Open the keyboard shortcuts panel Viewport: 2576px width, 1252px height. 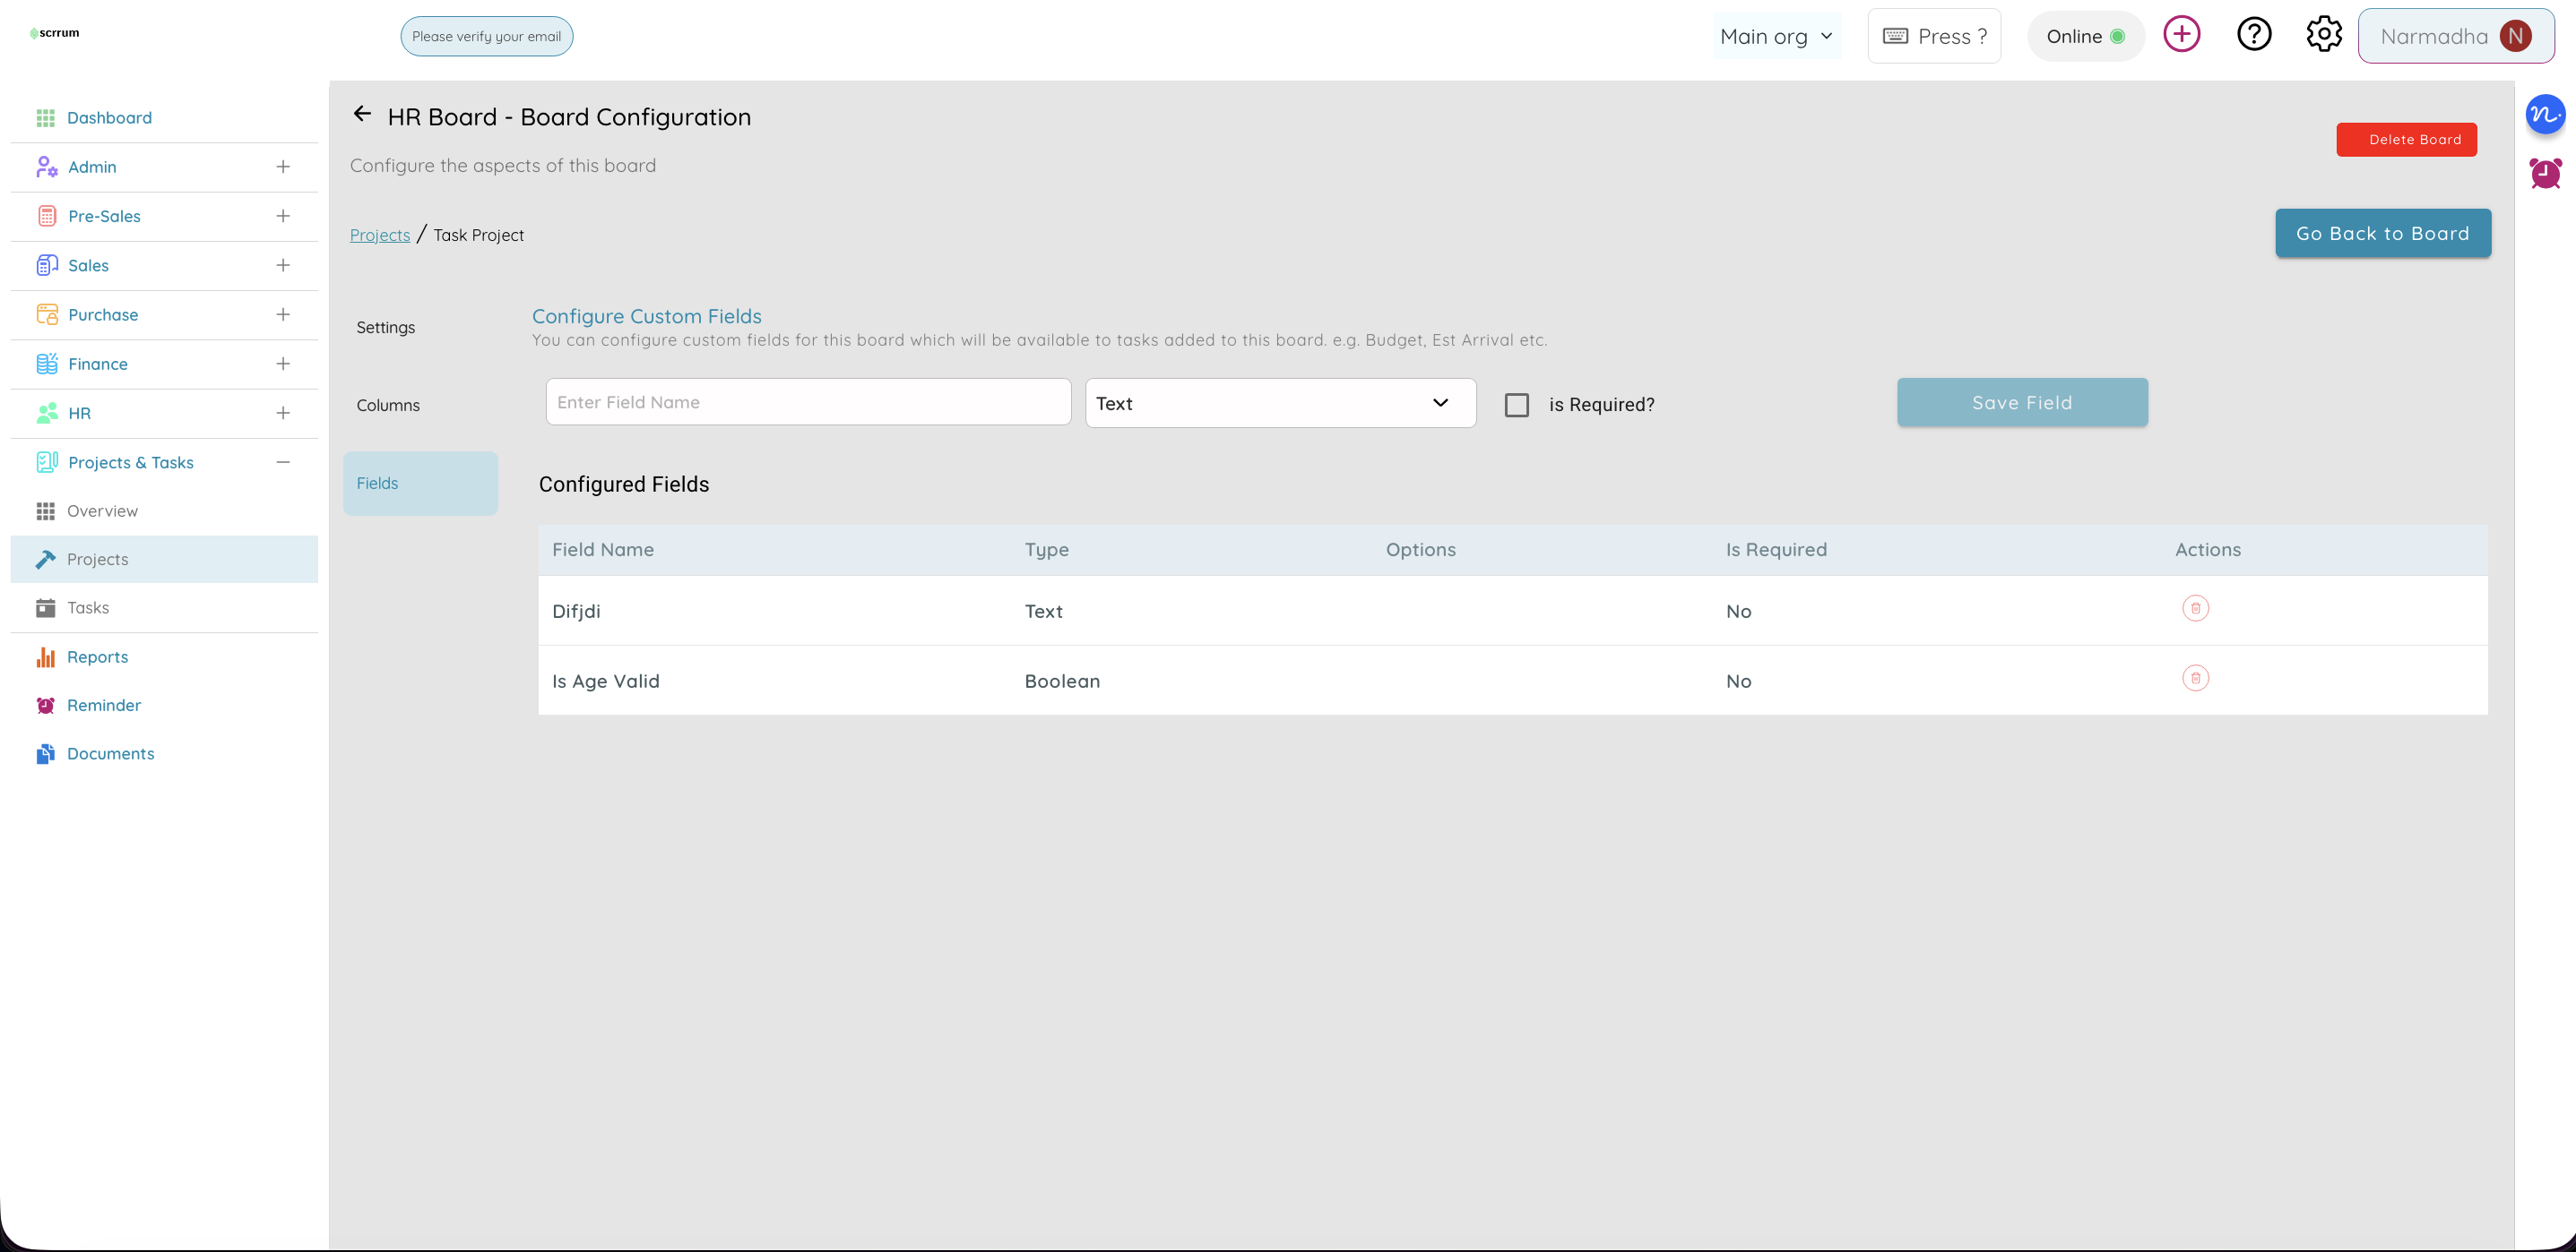pyautogui.click(x=1933, y=35)
